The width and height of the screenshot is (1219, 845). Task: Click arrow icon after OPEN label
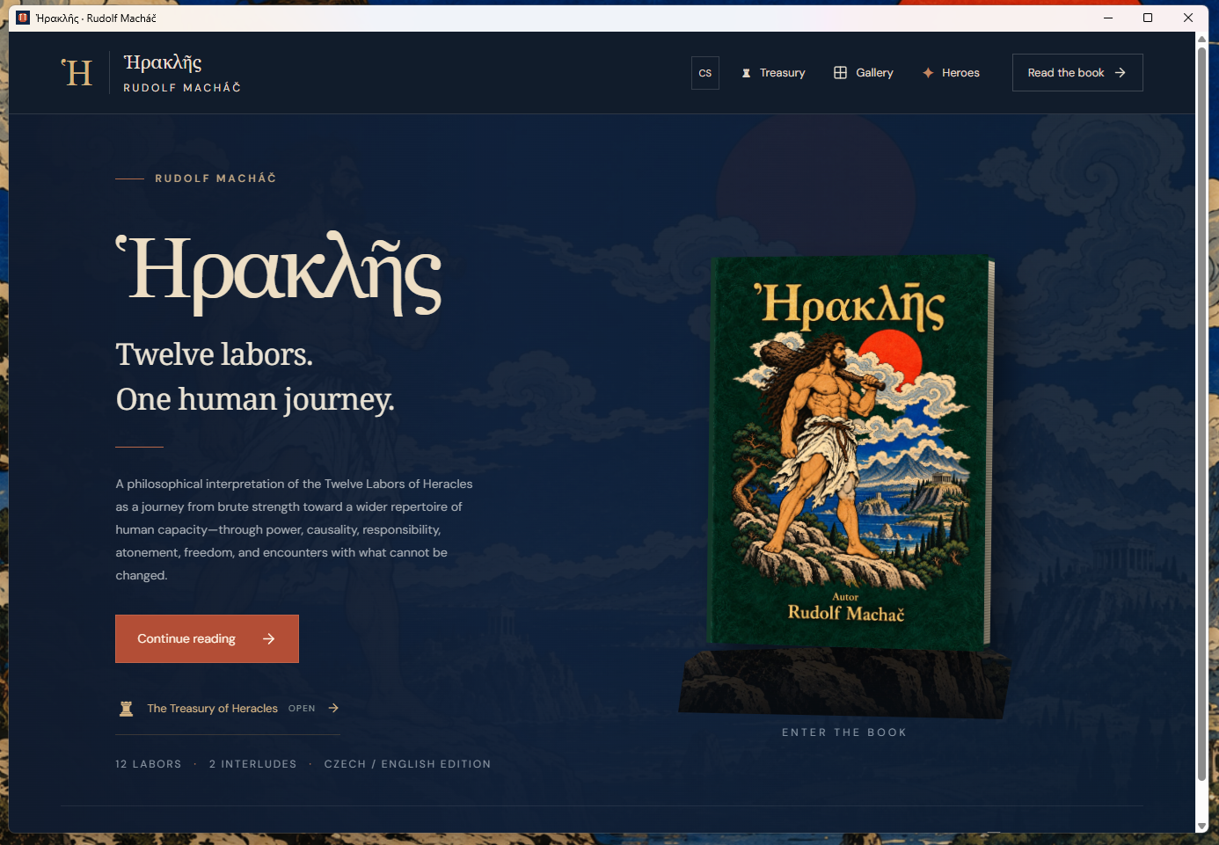click(x=333, y=708)
